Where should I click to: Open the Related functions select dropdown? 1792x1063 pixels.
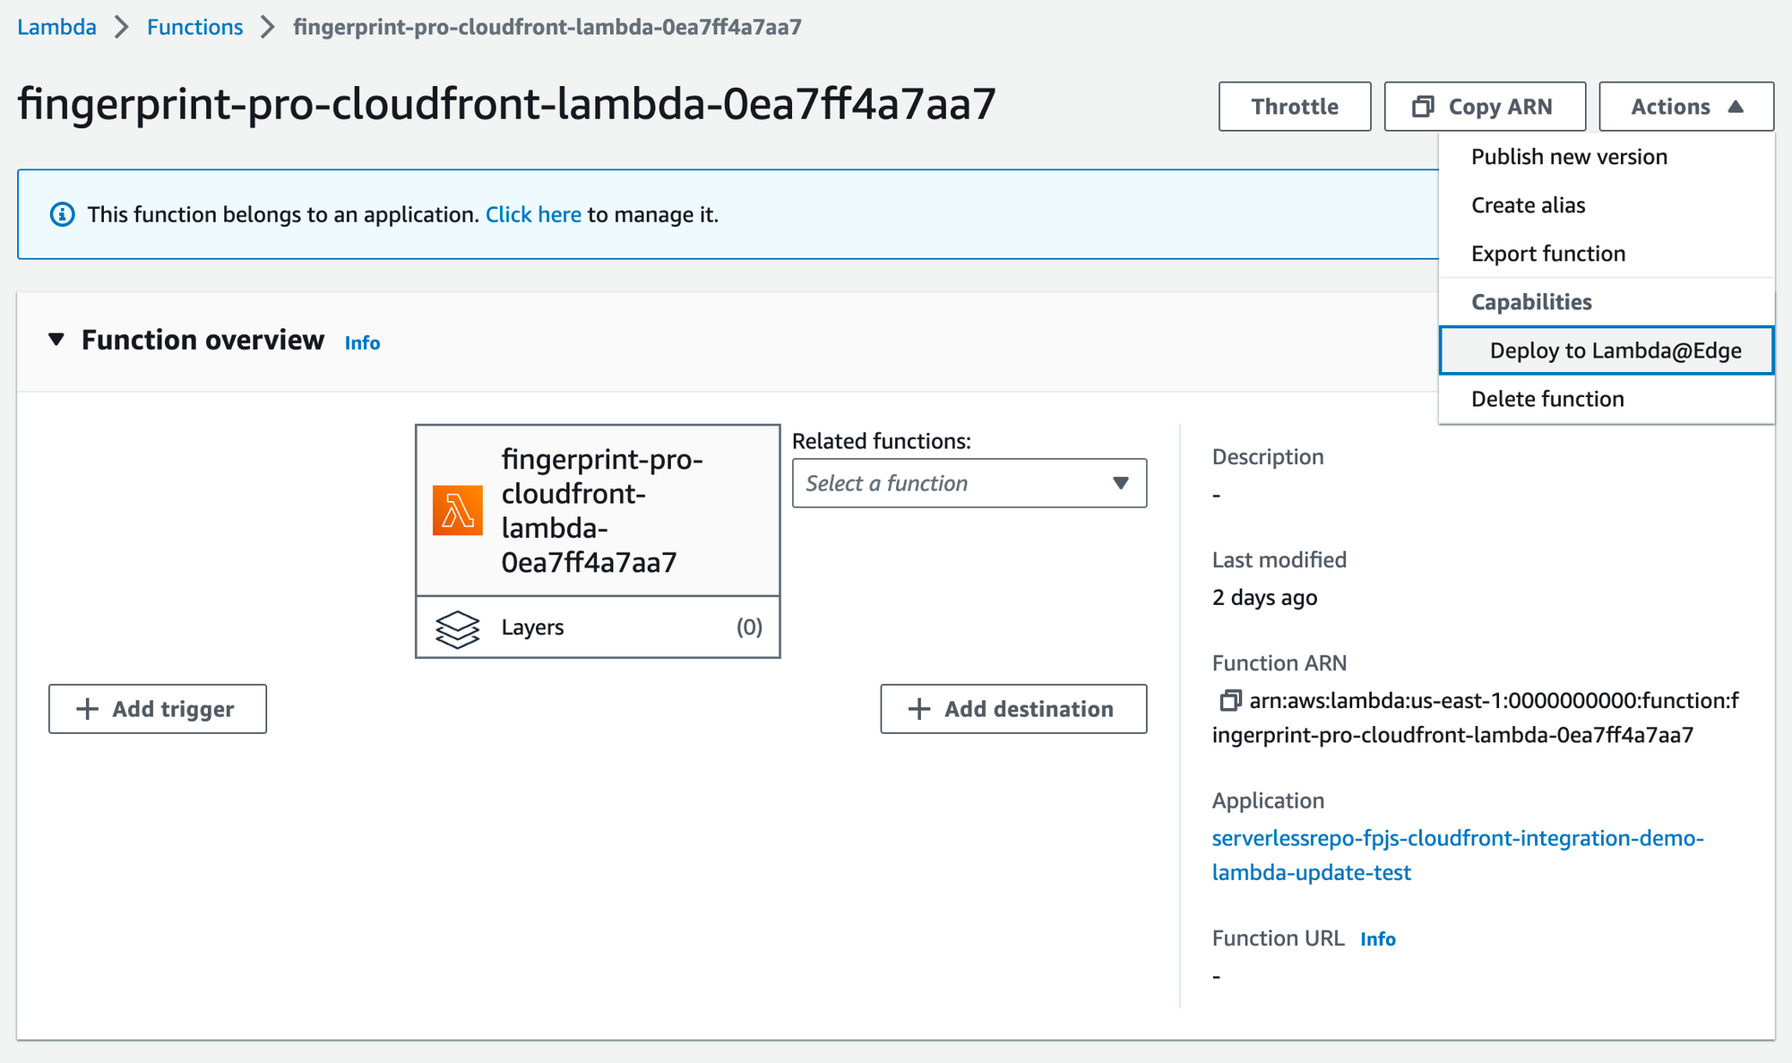point(969,483)
